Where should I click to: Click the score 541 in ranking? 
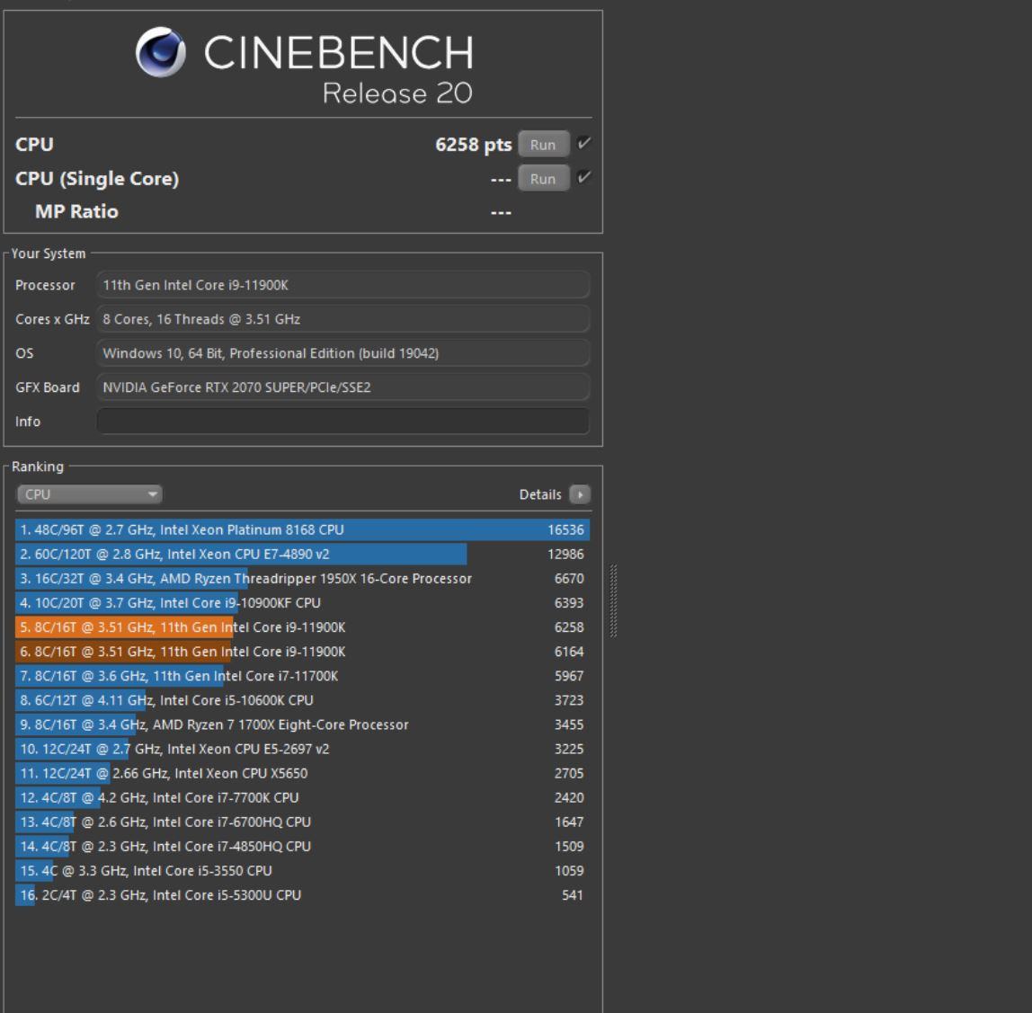(572, 895)
